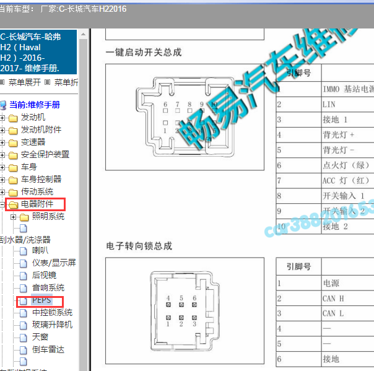The width and height of the screenshot is (374, 371).
Task: Click the 变速器 folder icon
Action: tap(13, 143)
